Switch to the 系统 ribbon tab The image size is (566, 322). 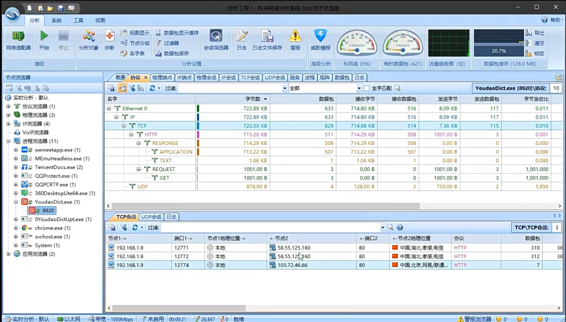(x=56, y=20)
